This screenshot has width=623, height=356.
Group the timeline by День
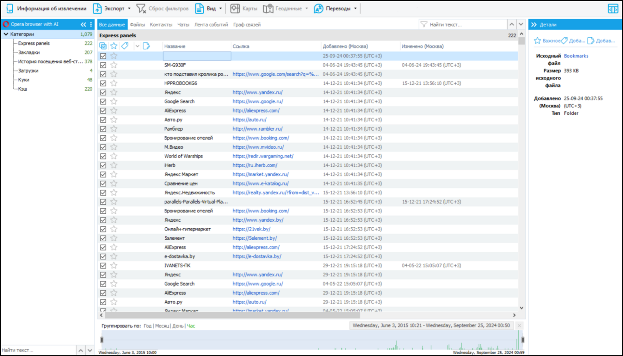pos(178,326)
